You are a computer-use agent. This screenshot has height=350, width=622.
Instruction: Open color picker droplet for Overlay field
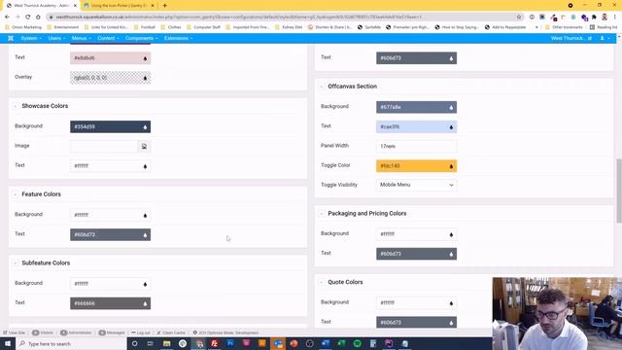point(145,78)
